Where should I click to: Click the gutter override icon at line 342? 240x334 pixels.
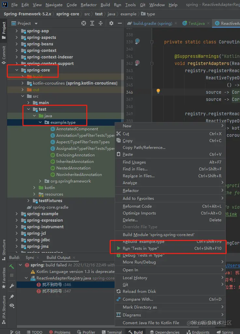point(137,63)
